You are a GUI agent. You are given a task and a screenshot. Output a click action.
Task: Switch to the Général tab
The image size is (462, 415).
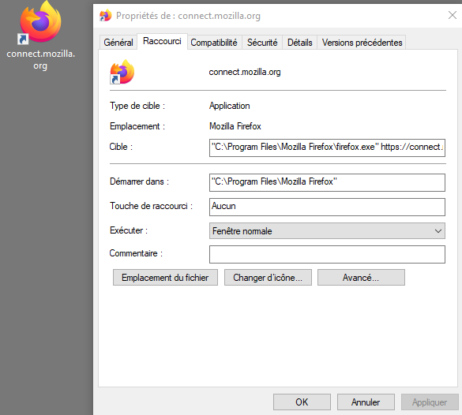118,43
